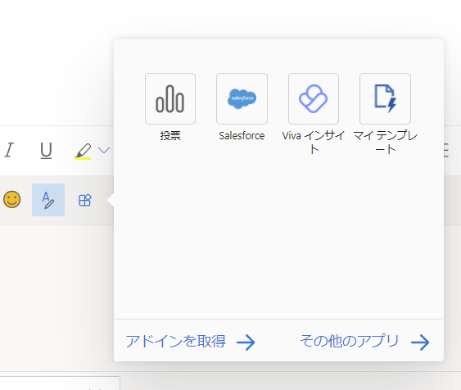Insert an emoji with the smiley icon
461x390 pixels.
[12, 200]
